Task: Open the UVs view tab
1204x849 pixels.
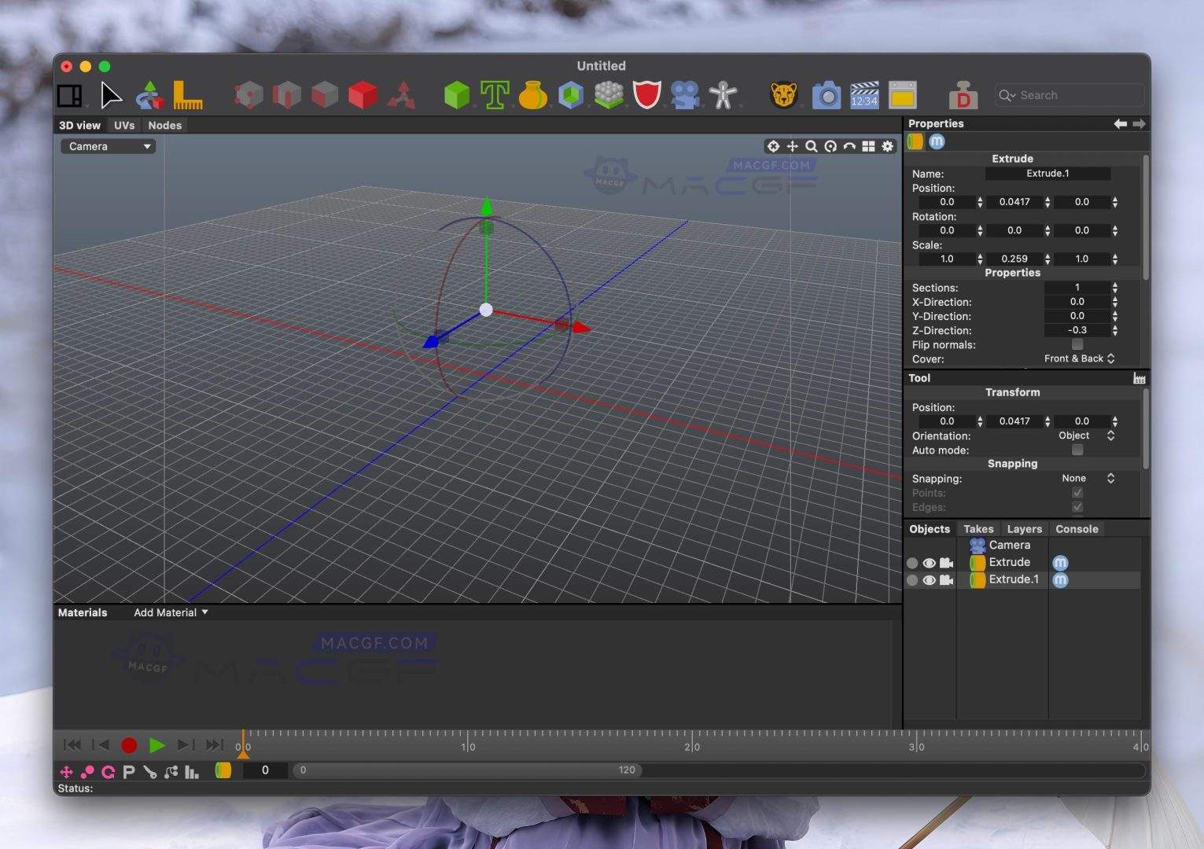Action: (x=124, y=125)
